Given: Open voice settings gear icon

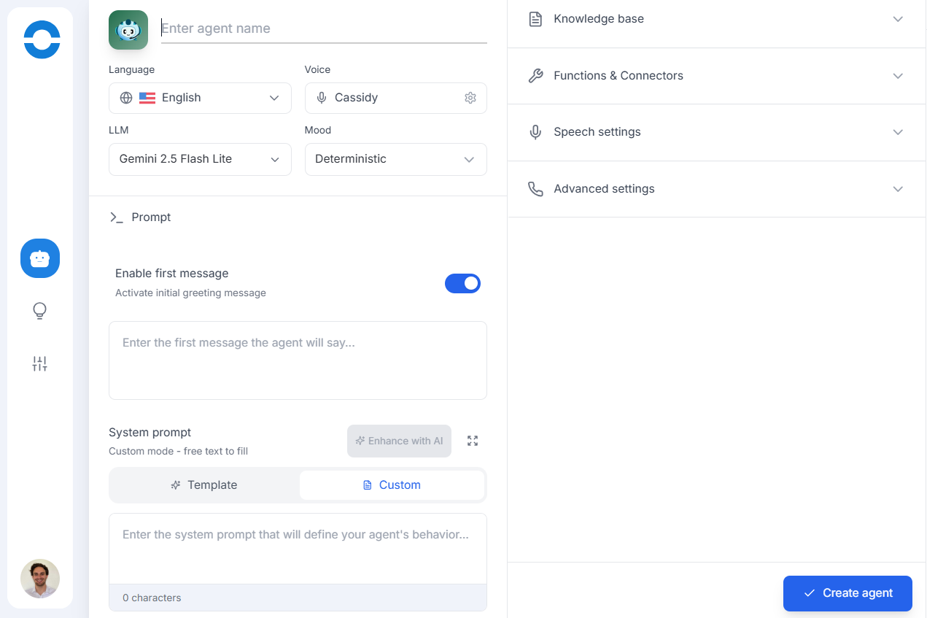Looking at the screenshot, I should (x=470, y=98).
